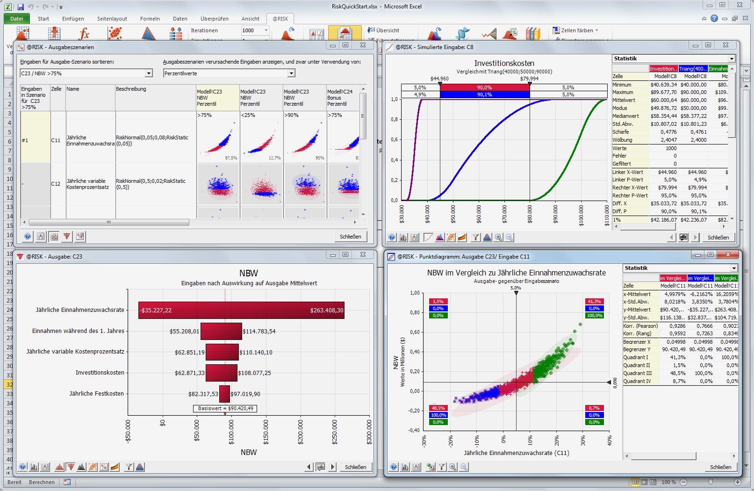Click the filter funnel icon in Ausgabe C23 toolbar
The image size is (754, 491).
pyautogui.click(x=129, y=467)
